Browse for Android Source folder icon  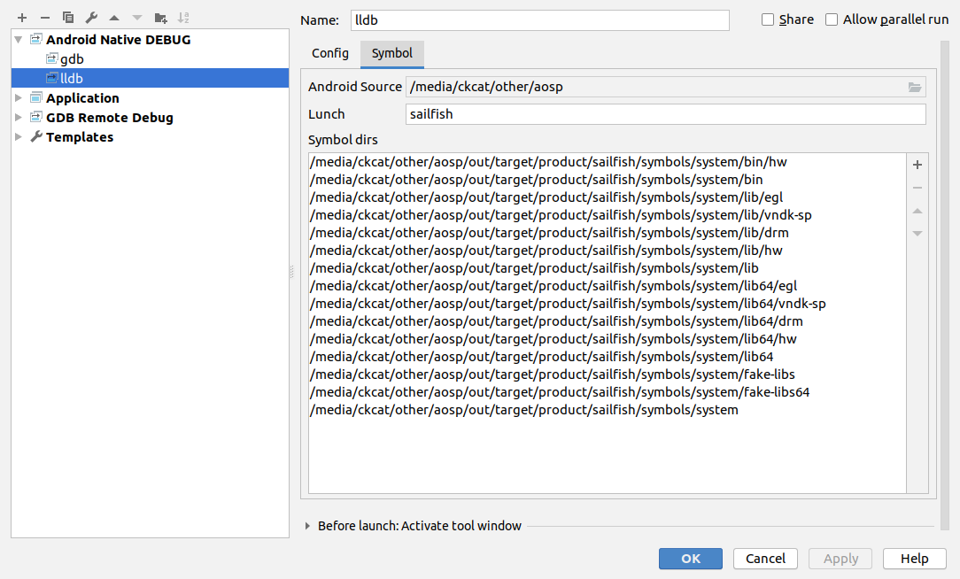(915, 87)
